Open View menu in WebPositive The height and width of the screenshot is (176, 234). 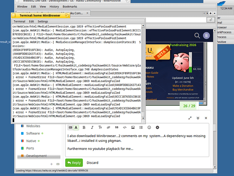43,7
